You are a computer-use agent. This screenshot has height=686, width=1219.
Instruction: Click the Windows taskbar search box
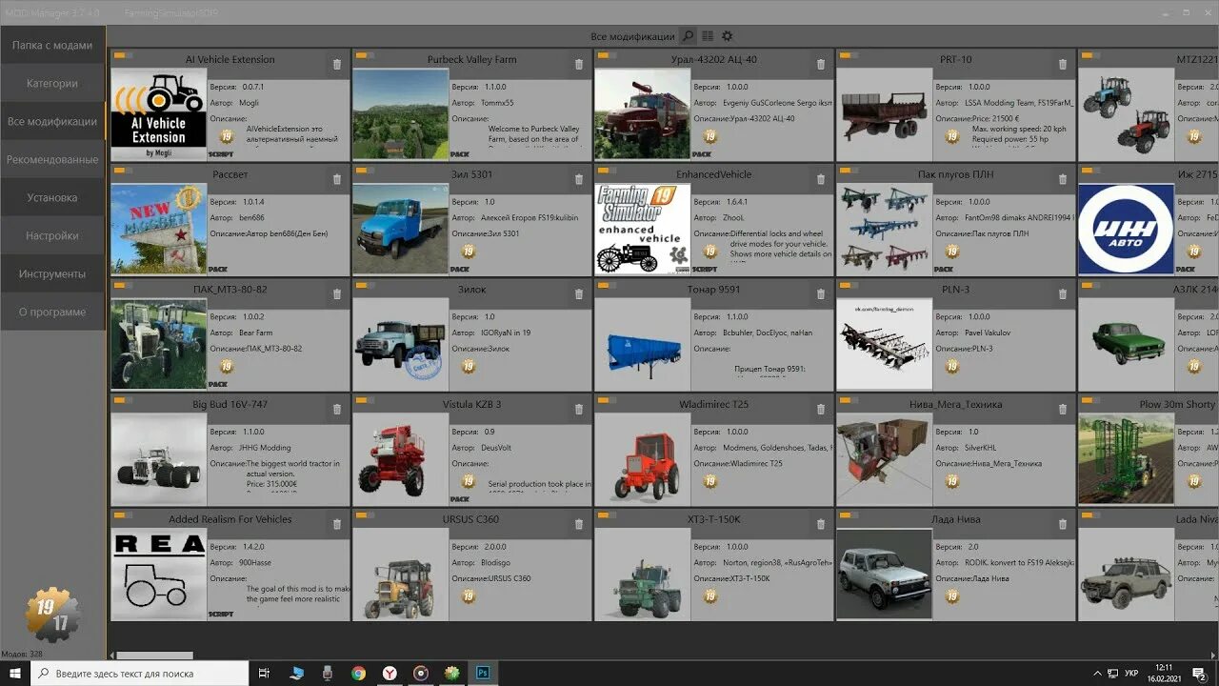coord(140,673)
